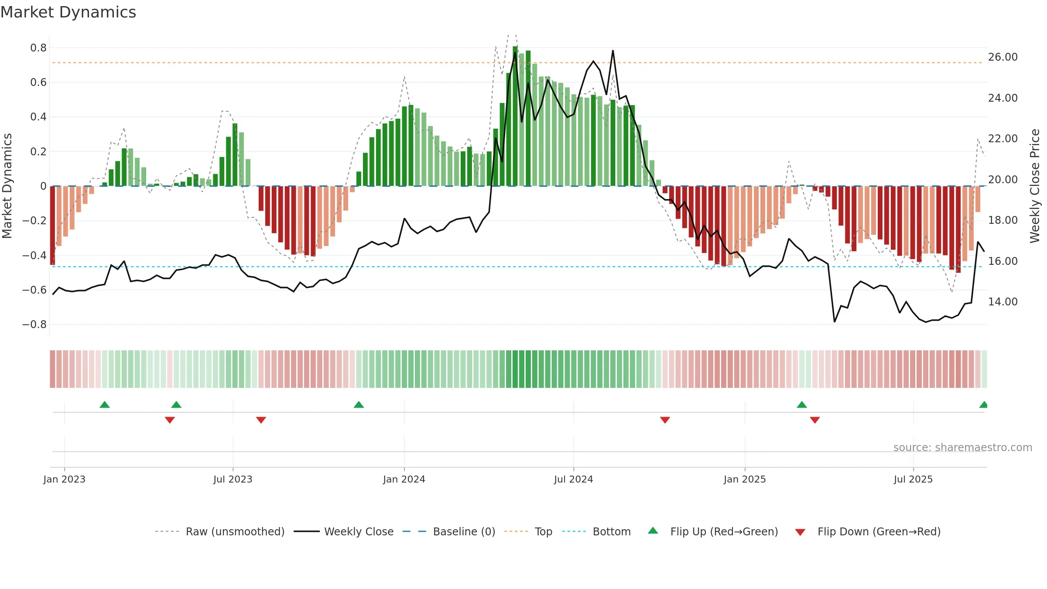Click the Jul 2024 x-axis label
This screenshot has width=1047, height=589.
tap(574, 479)
